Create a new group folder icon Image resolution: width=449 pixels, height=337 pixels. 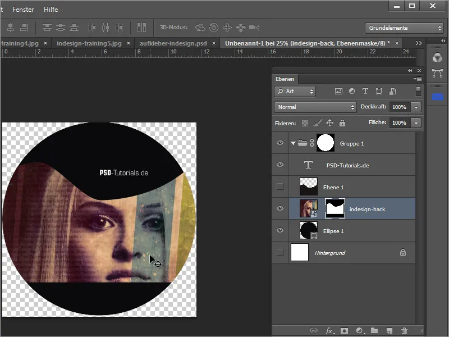click(374, 330)
